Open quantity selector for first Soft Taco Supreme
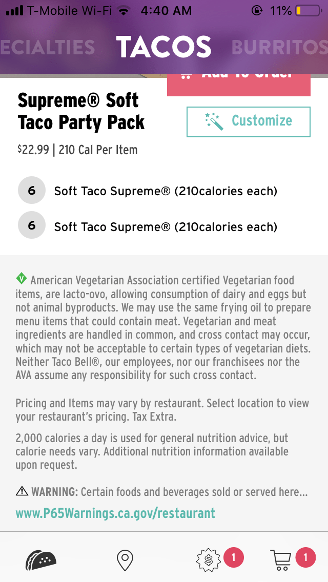The image size is (328, 582). point(32,190)
